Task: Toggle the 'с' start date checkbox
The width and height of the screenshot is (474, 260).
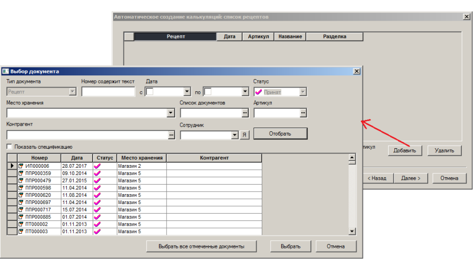Action: pos(150,91)
